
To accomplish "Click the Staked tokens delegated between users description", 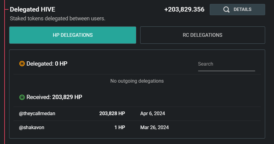I will [58, 19].
